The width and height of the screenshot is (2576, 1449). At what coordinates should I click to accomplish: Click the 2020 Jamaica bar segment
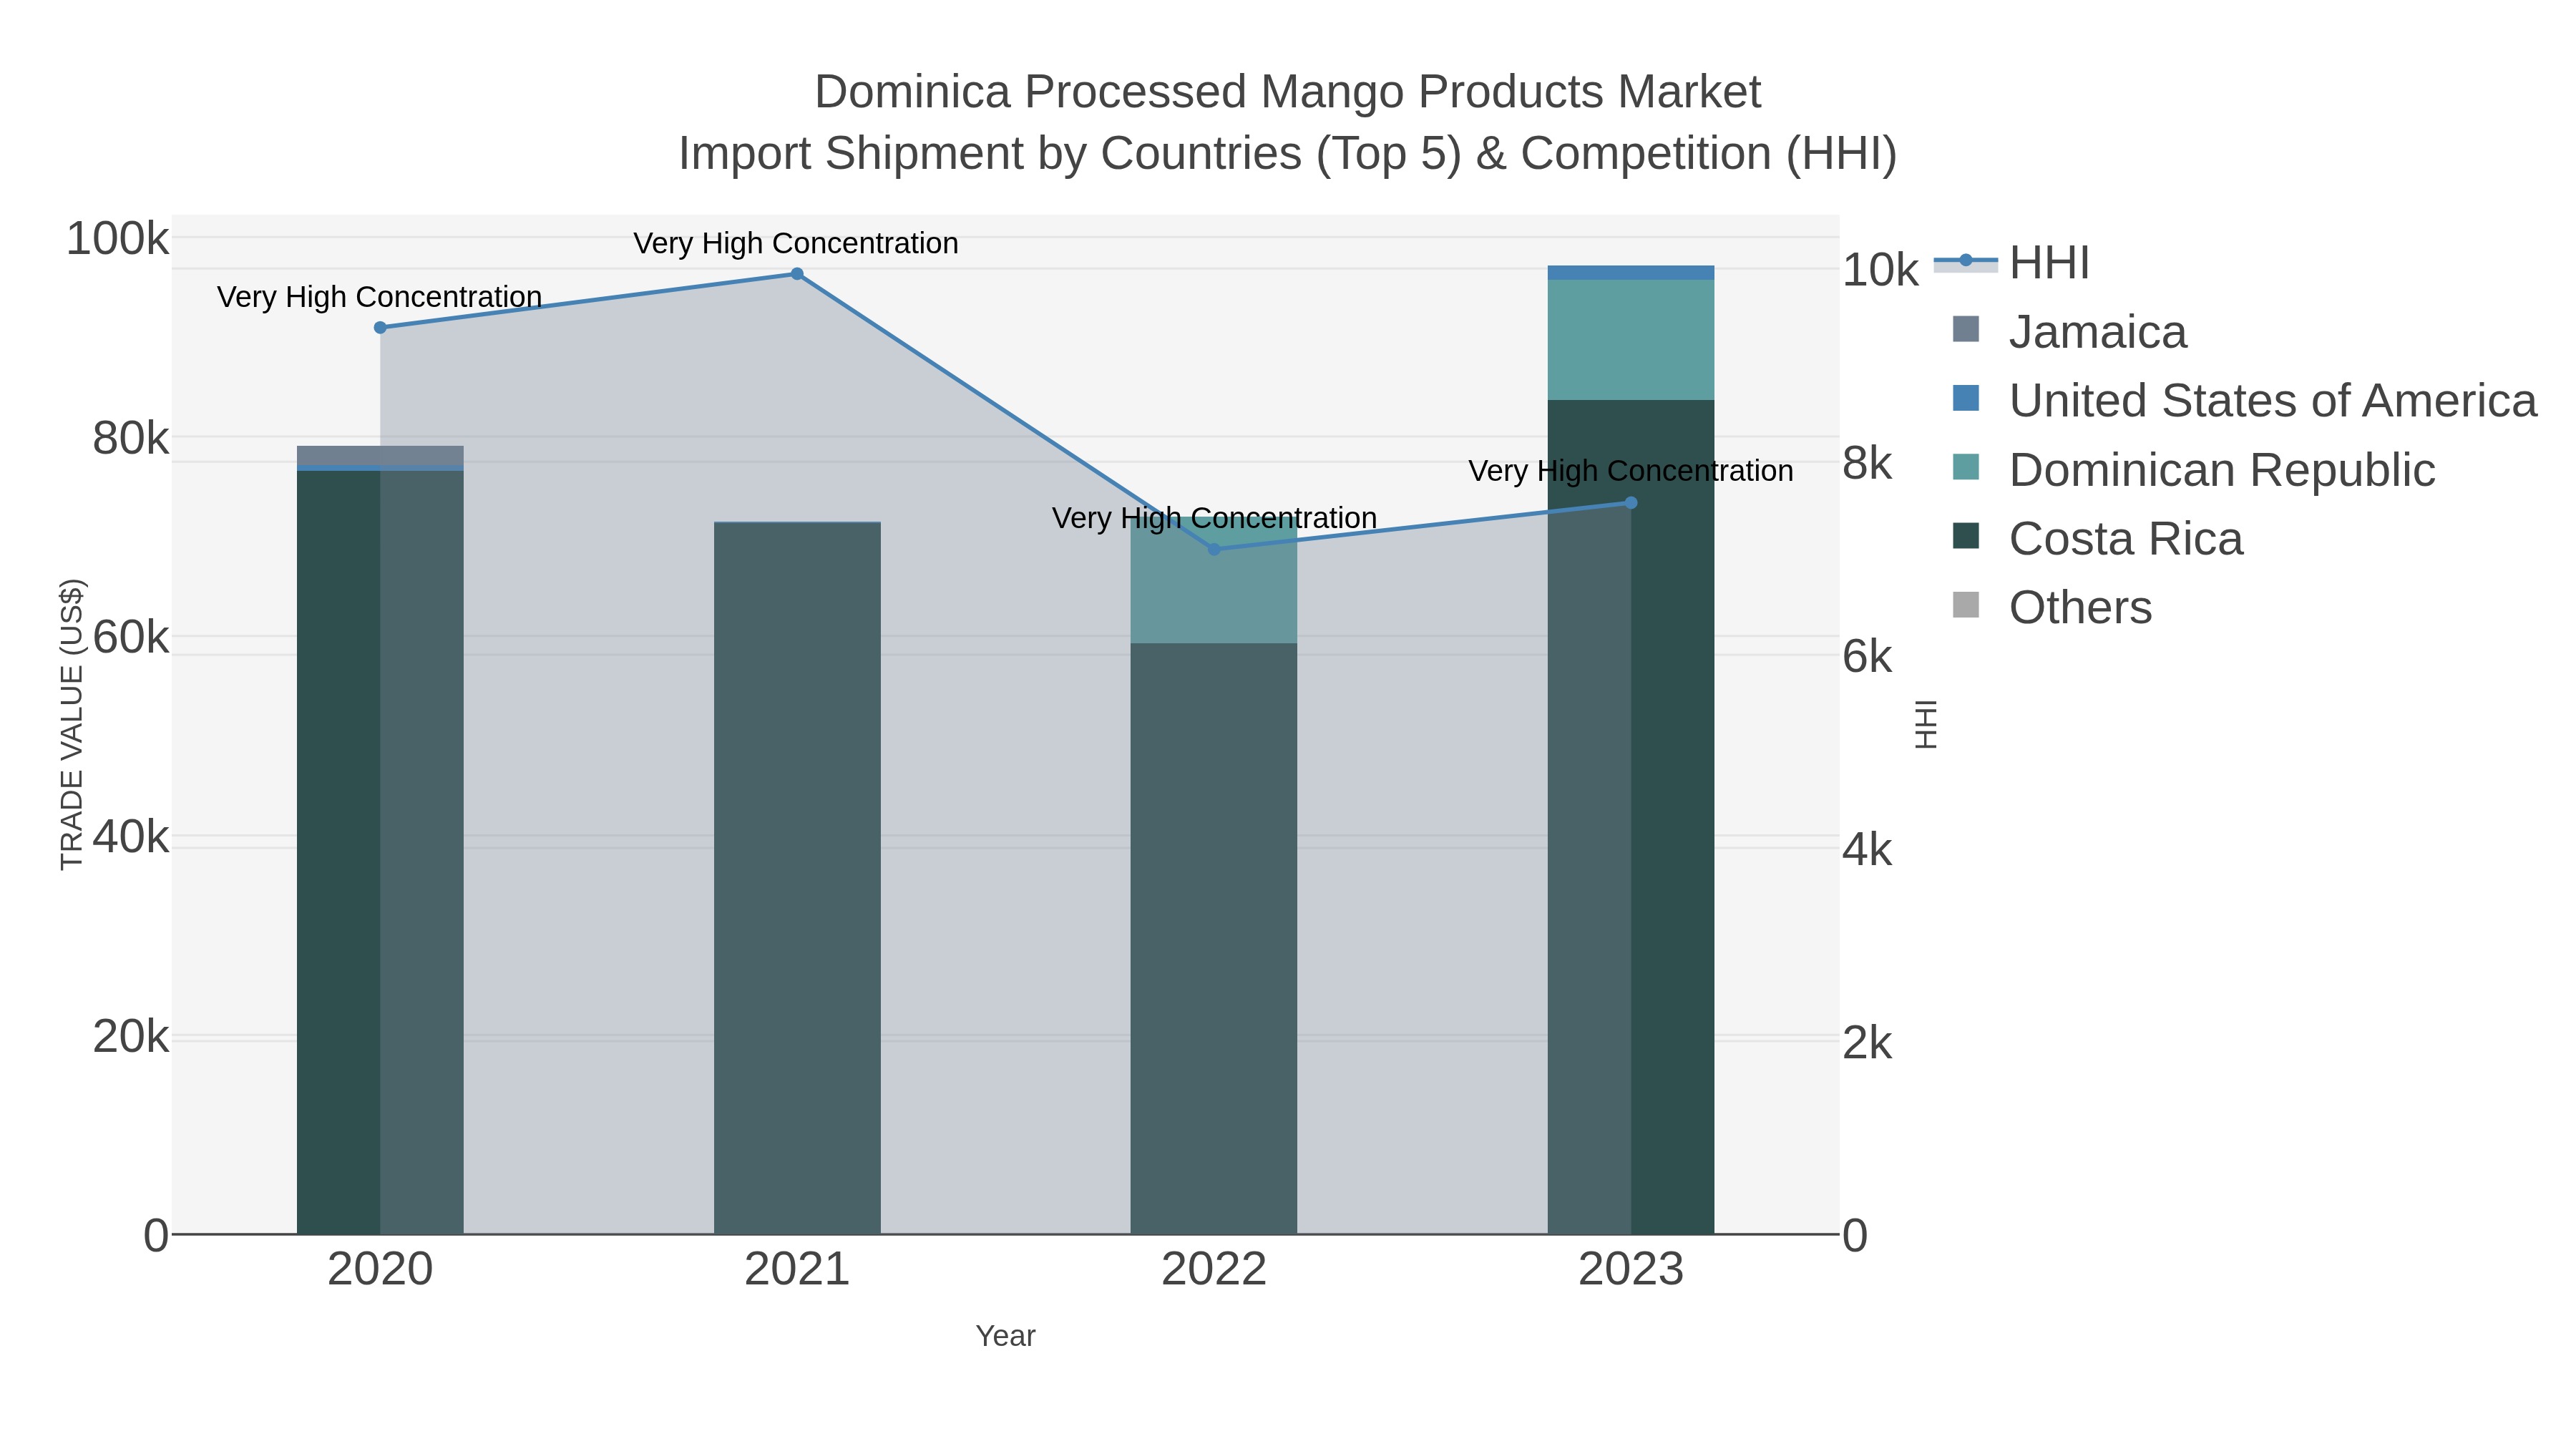coord(380,455)
